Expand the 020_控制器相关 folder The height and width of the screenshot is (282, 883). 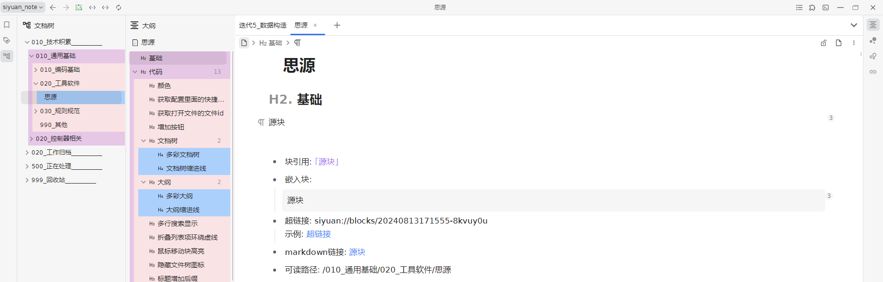coord(31,138)
